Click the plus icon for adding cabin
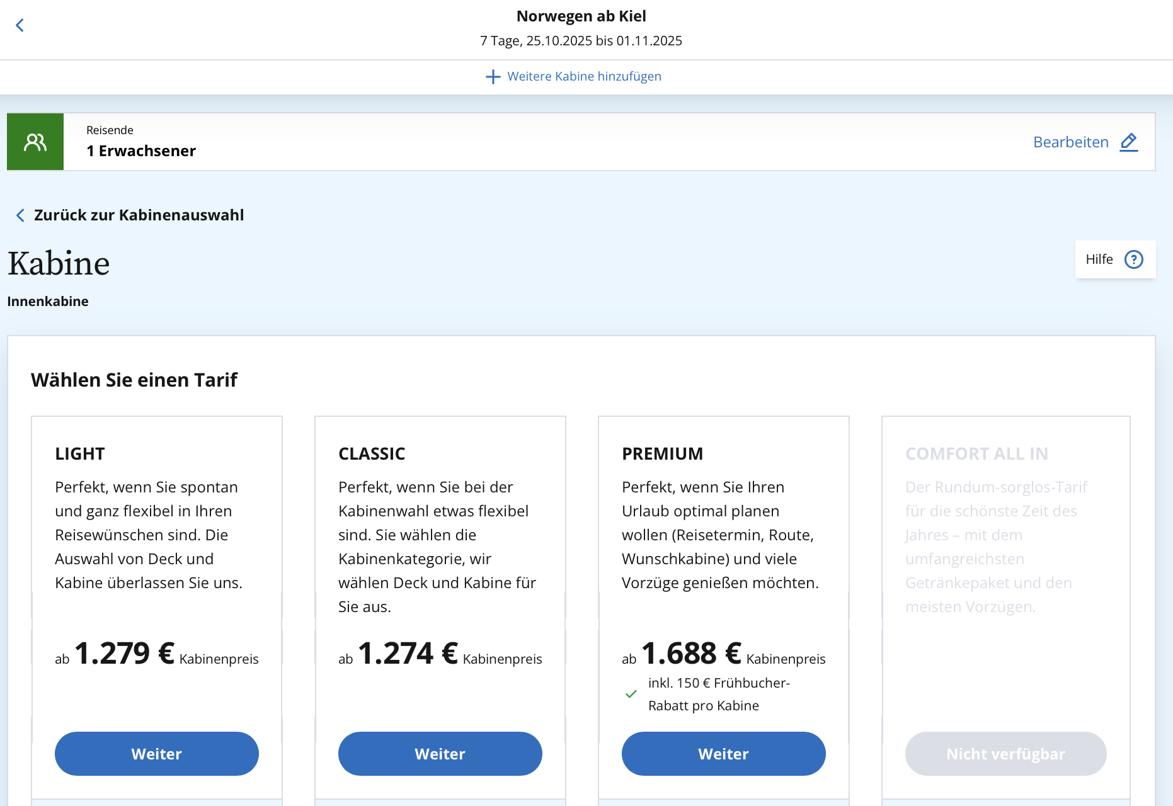1173x806 pixels. (x=493, y=77)
